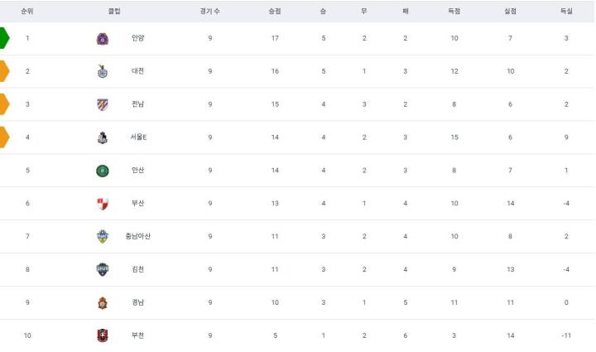Select the 부천 team name
This screenshot has height=352, width=596.
point(137,335)
